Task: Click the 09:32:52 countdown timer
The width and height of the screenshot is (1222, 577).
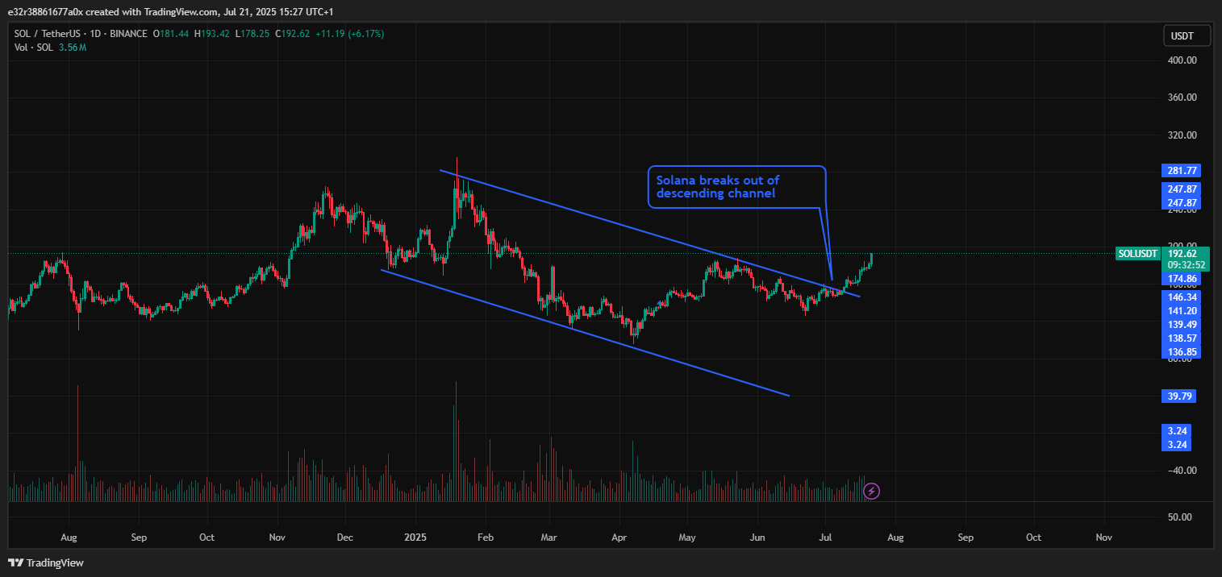Action: point(1186,264)
